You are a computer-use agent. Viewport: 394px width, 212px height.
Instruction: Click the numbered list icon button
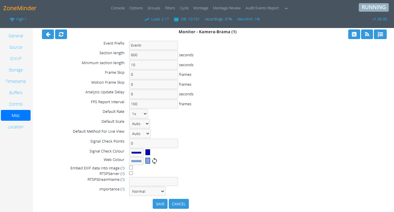tap(380, 34)
